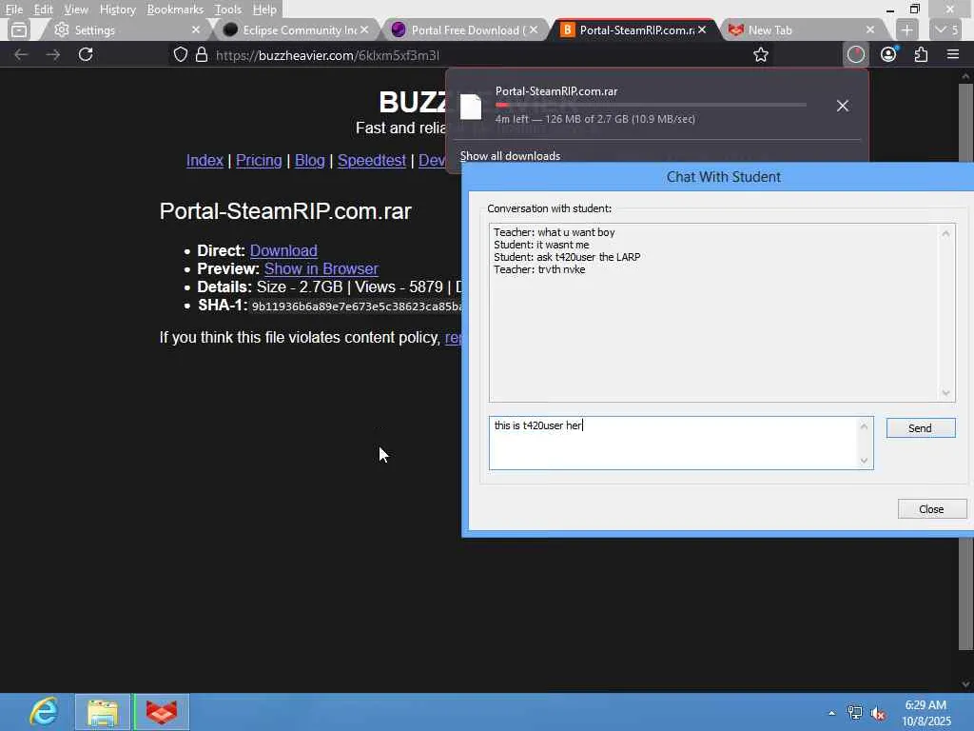Click the conversation scroll up arrow
This screenshot has height=731, width=974.
945,234
